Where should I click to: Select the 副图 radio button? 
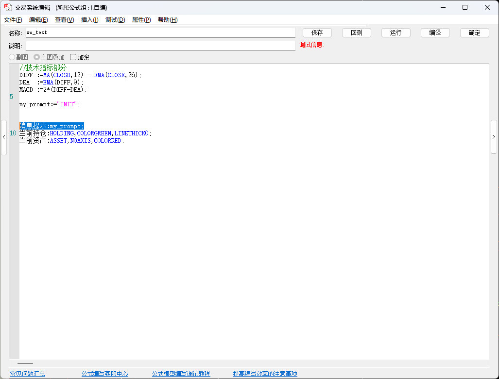click(x=12, y=57)
